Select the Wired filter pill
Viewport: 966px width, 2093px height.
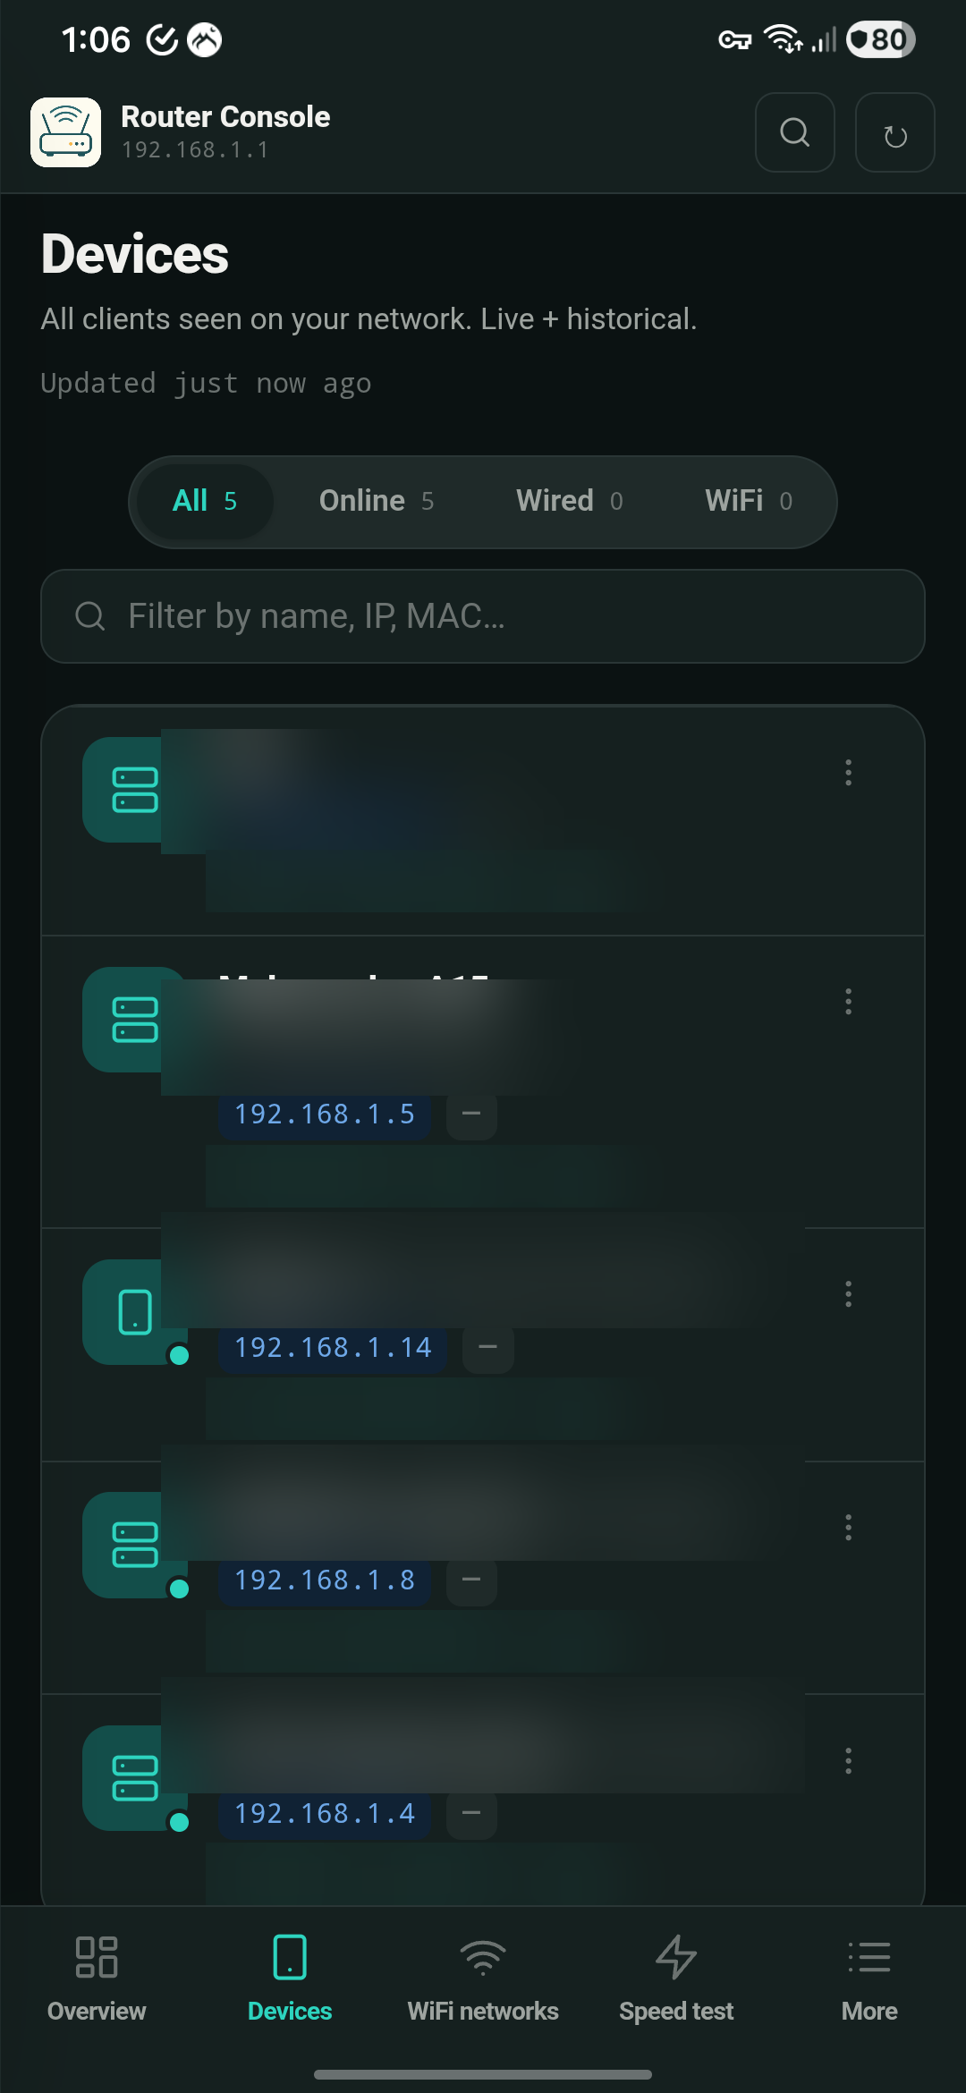coord(570,501)
